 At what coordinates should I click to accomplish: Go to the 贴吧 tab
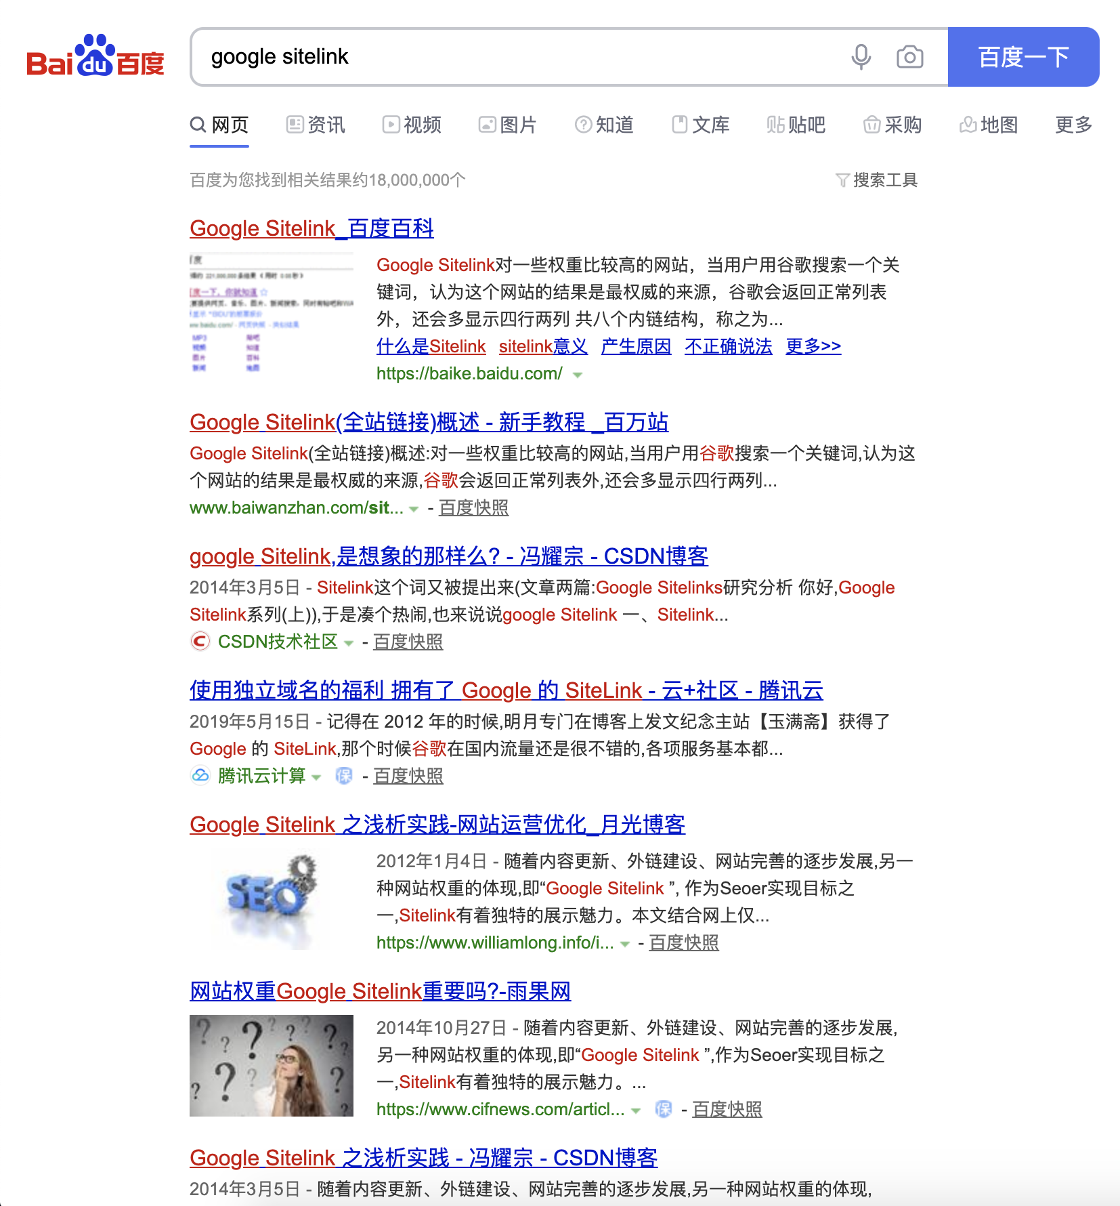click(796, 125)
